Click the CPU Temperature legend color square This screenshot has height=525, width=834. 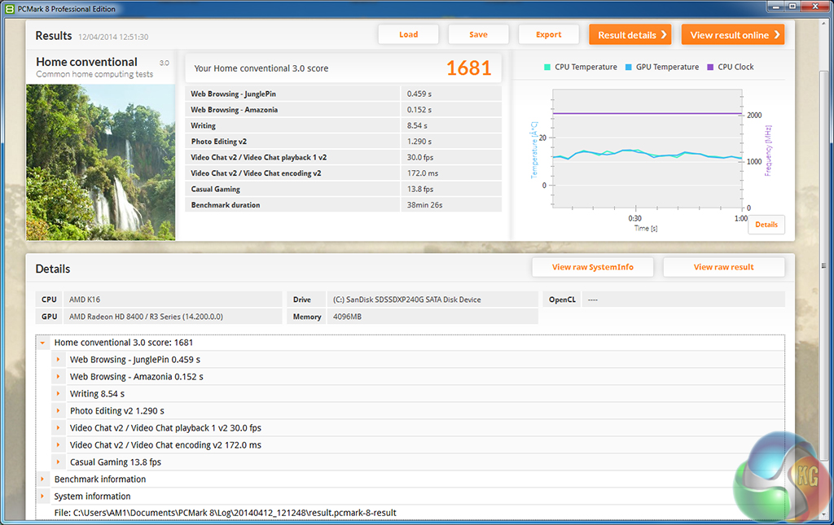pos(548,68)
